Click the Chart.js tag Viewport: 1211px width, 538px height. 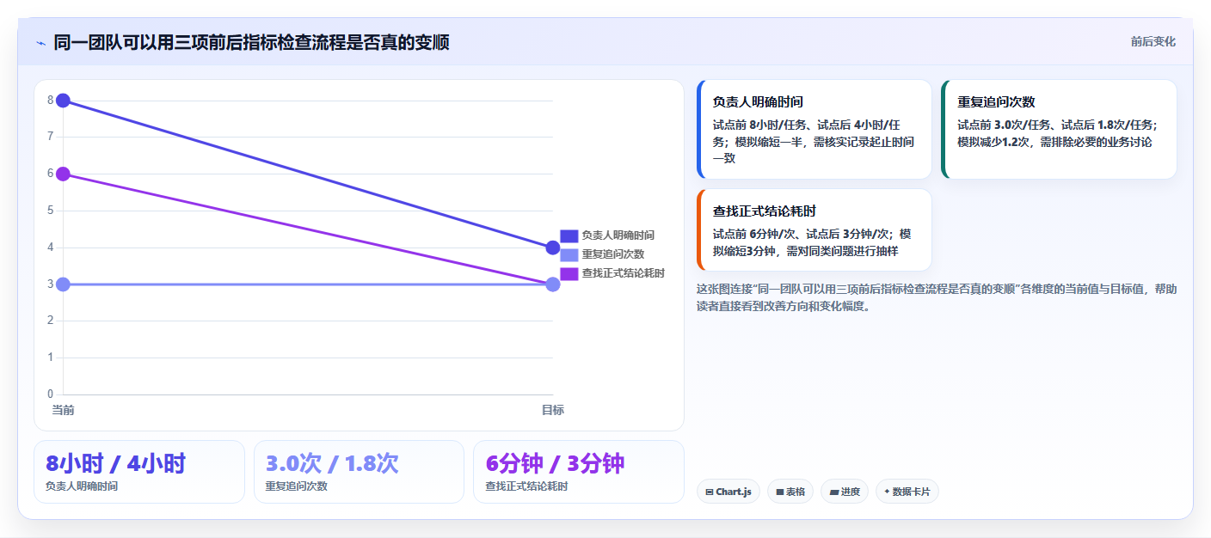(728, 492)
